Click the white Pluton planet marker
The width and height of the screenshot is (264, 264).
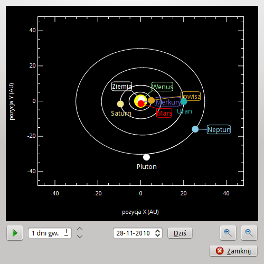point(146,157)
